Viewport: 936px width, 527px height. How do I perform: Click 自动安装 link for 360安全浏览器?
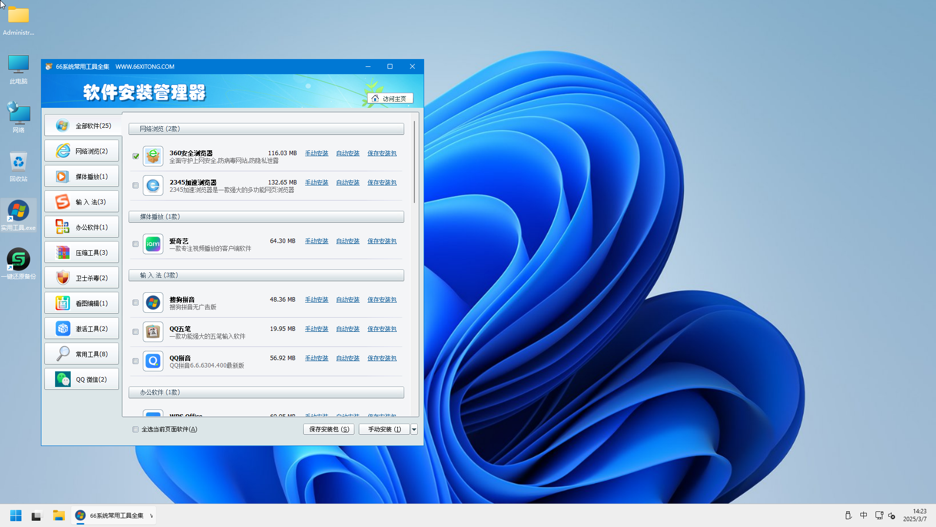point(348,153)
